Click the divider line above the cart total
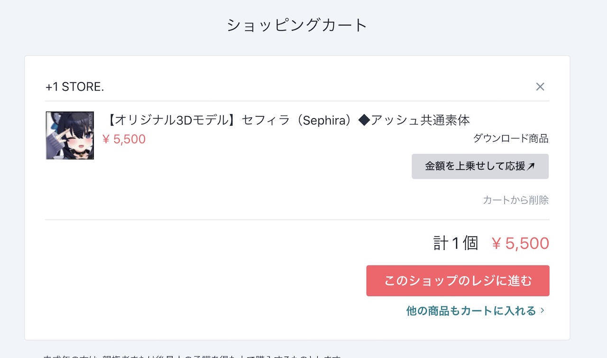 coord(297,220)
